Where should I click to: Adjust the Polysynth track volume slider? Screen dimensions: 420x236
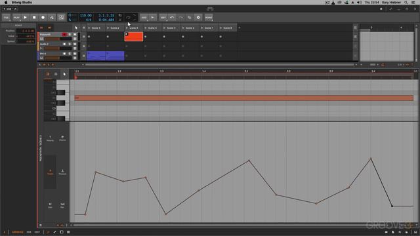[58, 39]
